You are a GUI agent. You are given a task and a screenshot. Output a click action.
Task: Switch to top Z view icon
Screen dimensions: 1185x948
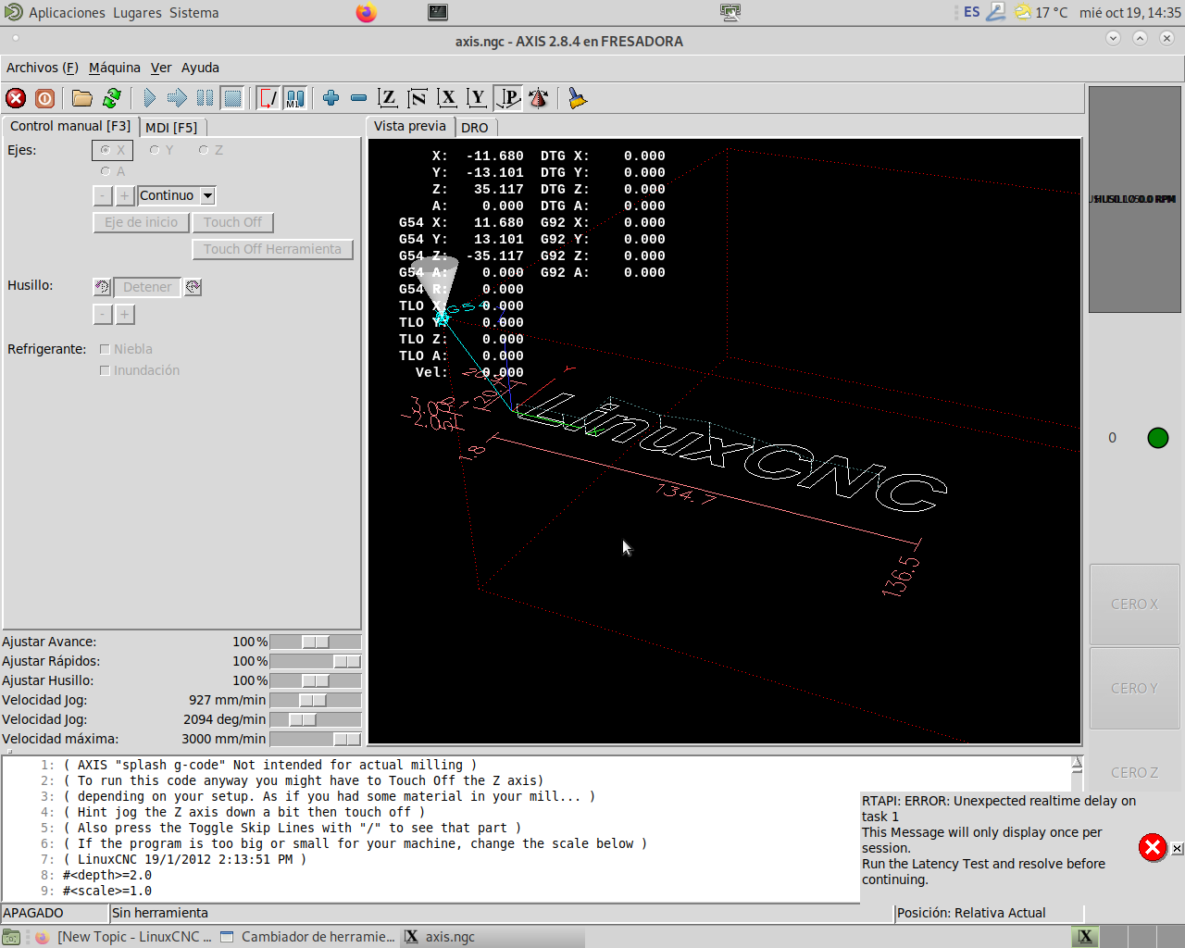pyautogui.click(x=388, y=98)
